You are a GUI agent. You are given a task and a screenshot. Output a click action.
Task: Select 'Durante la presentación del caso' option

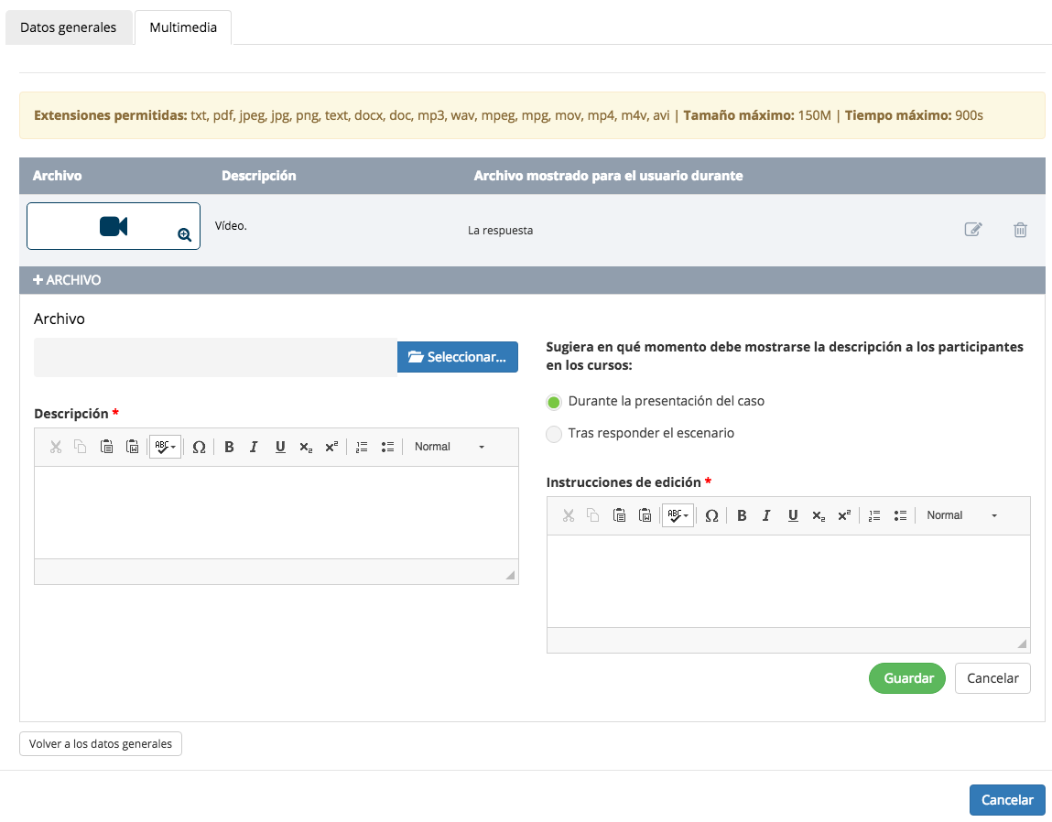pyautogui.click(x=554, y=402)
